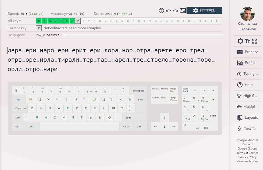Open the High Scores page
Viewport: 263px width, 170px height.
(247, 96)
